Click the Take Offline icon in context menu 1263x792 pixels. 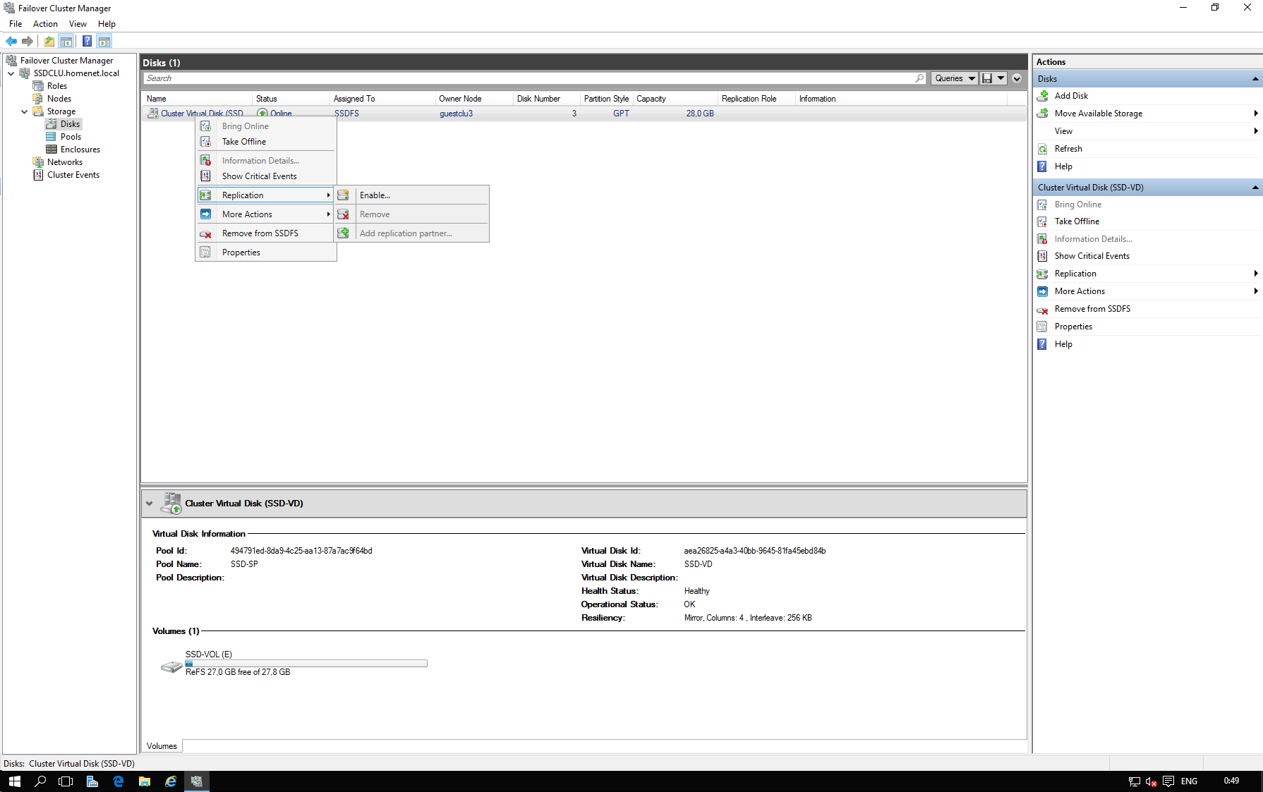[x=205, y=142]
